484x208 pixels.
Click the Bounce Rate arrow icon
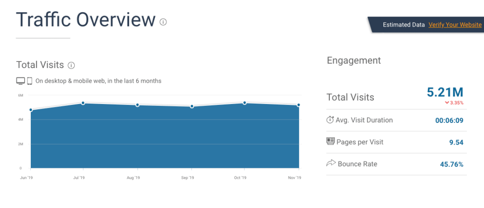click(330, 164)
